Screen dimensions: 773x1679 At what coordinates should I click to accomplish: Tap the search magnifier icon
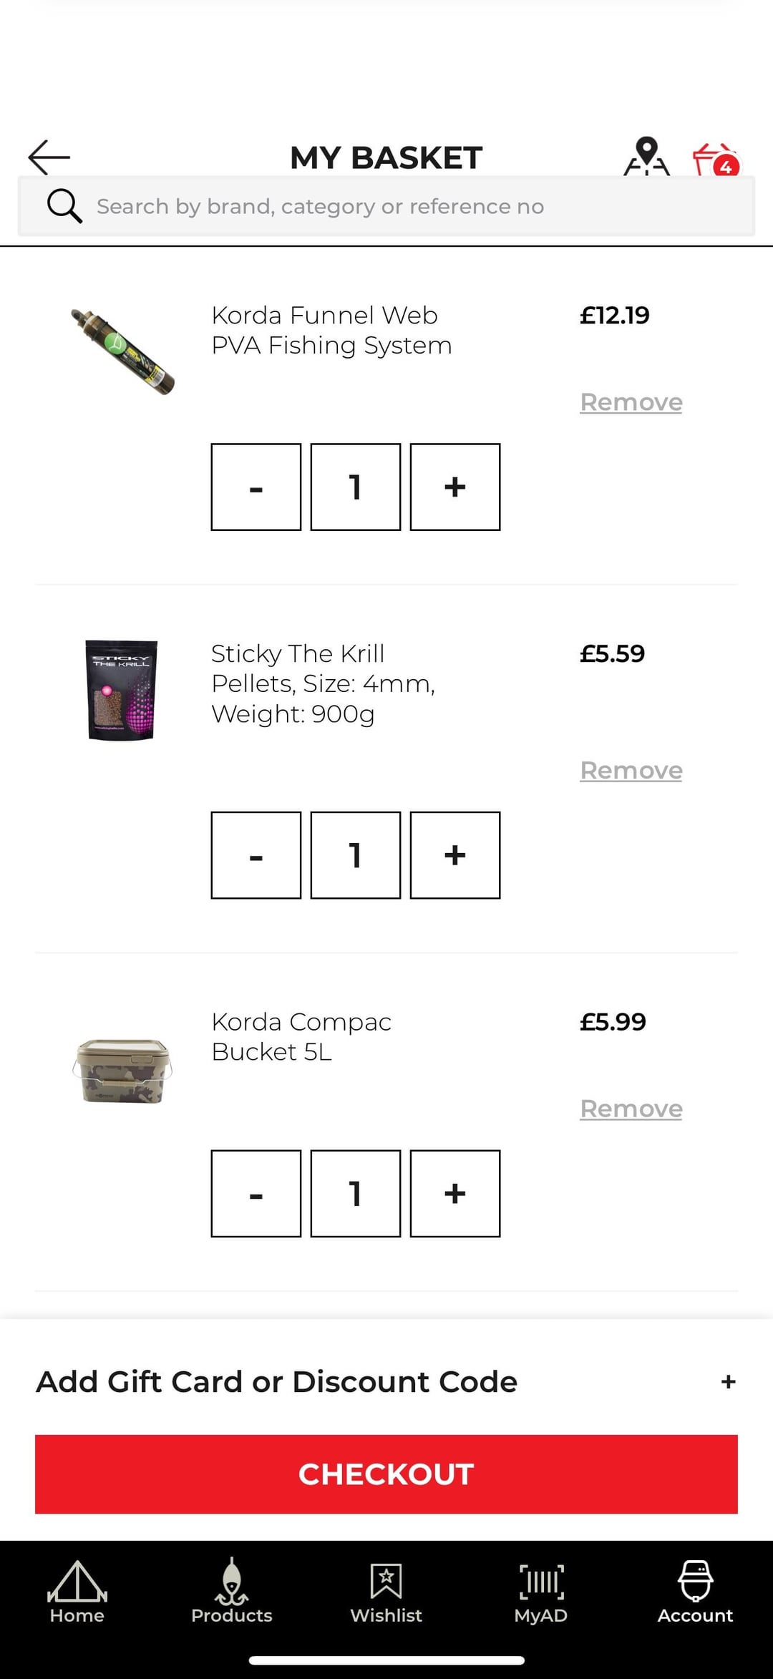click(x=64, y=206)
